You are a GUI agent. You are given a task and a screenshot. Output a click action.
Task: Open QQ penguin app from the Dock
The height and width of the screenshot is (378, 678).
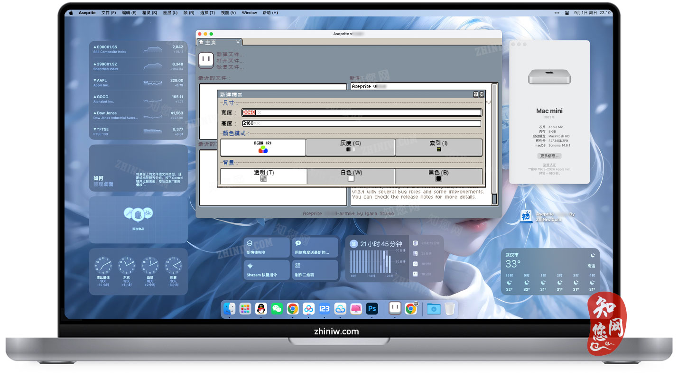[261, 309]
